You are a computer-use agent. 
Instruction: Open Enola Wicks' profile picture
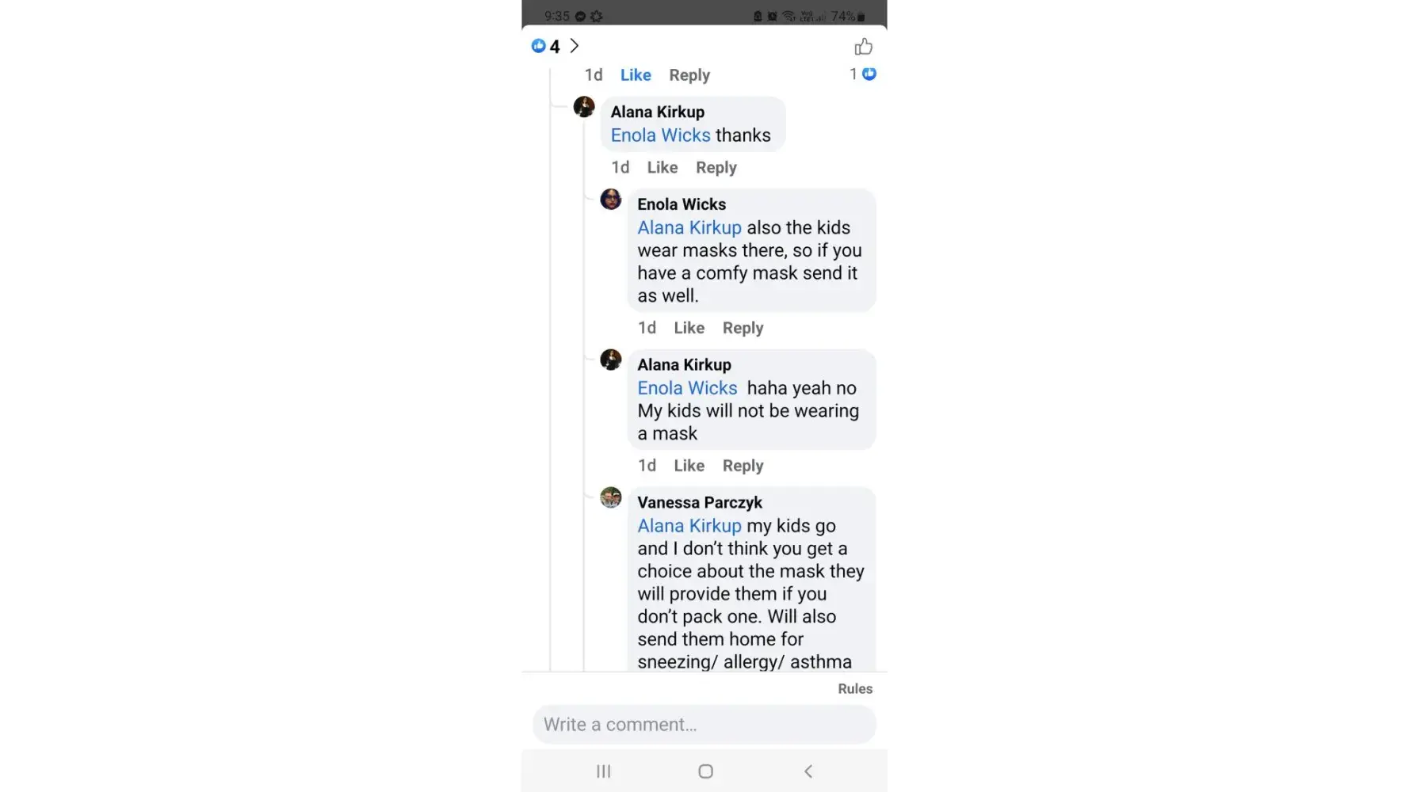pyautogui.click(x=611, y=199)
